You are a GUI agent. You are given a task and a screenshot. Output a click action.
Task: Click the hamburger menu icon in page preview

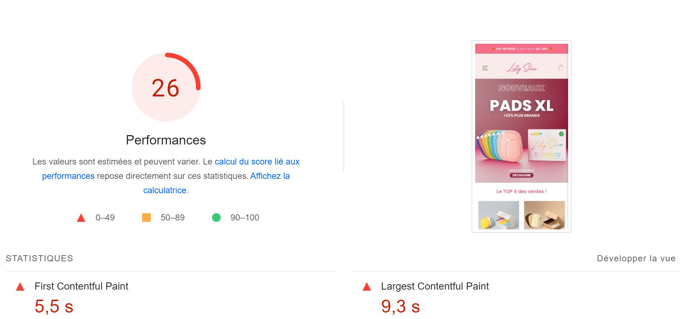485,68
